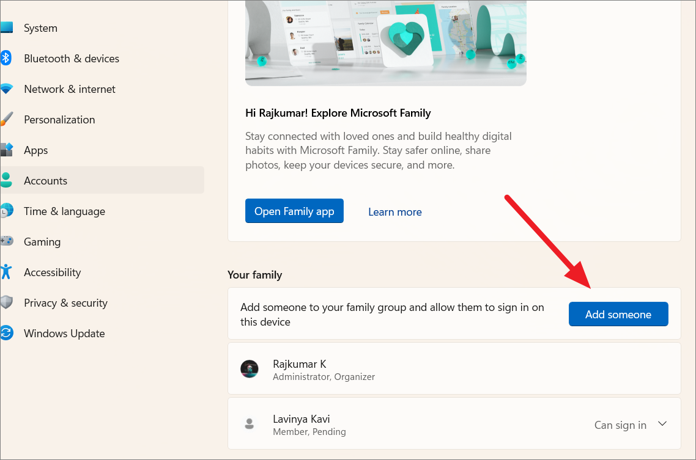Click the Personalization paintbrush icon

[x=6, y=120]
